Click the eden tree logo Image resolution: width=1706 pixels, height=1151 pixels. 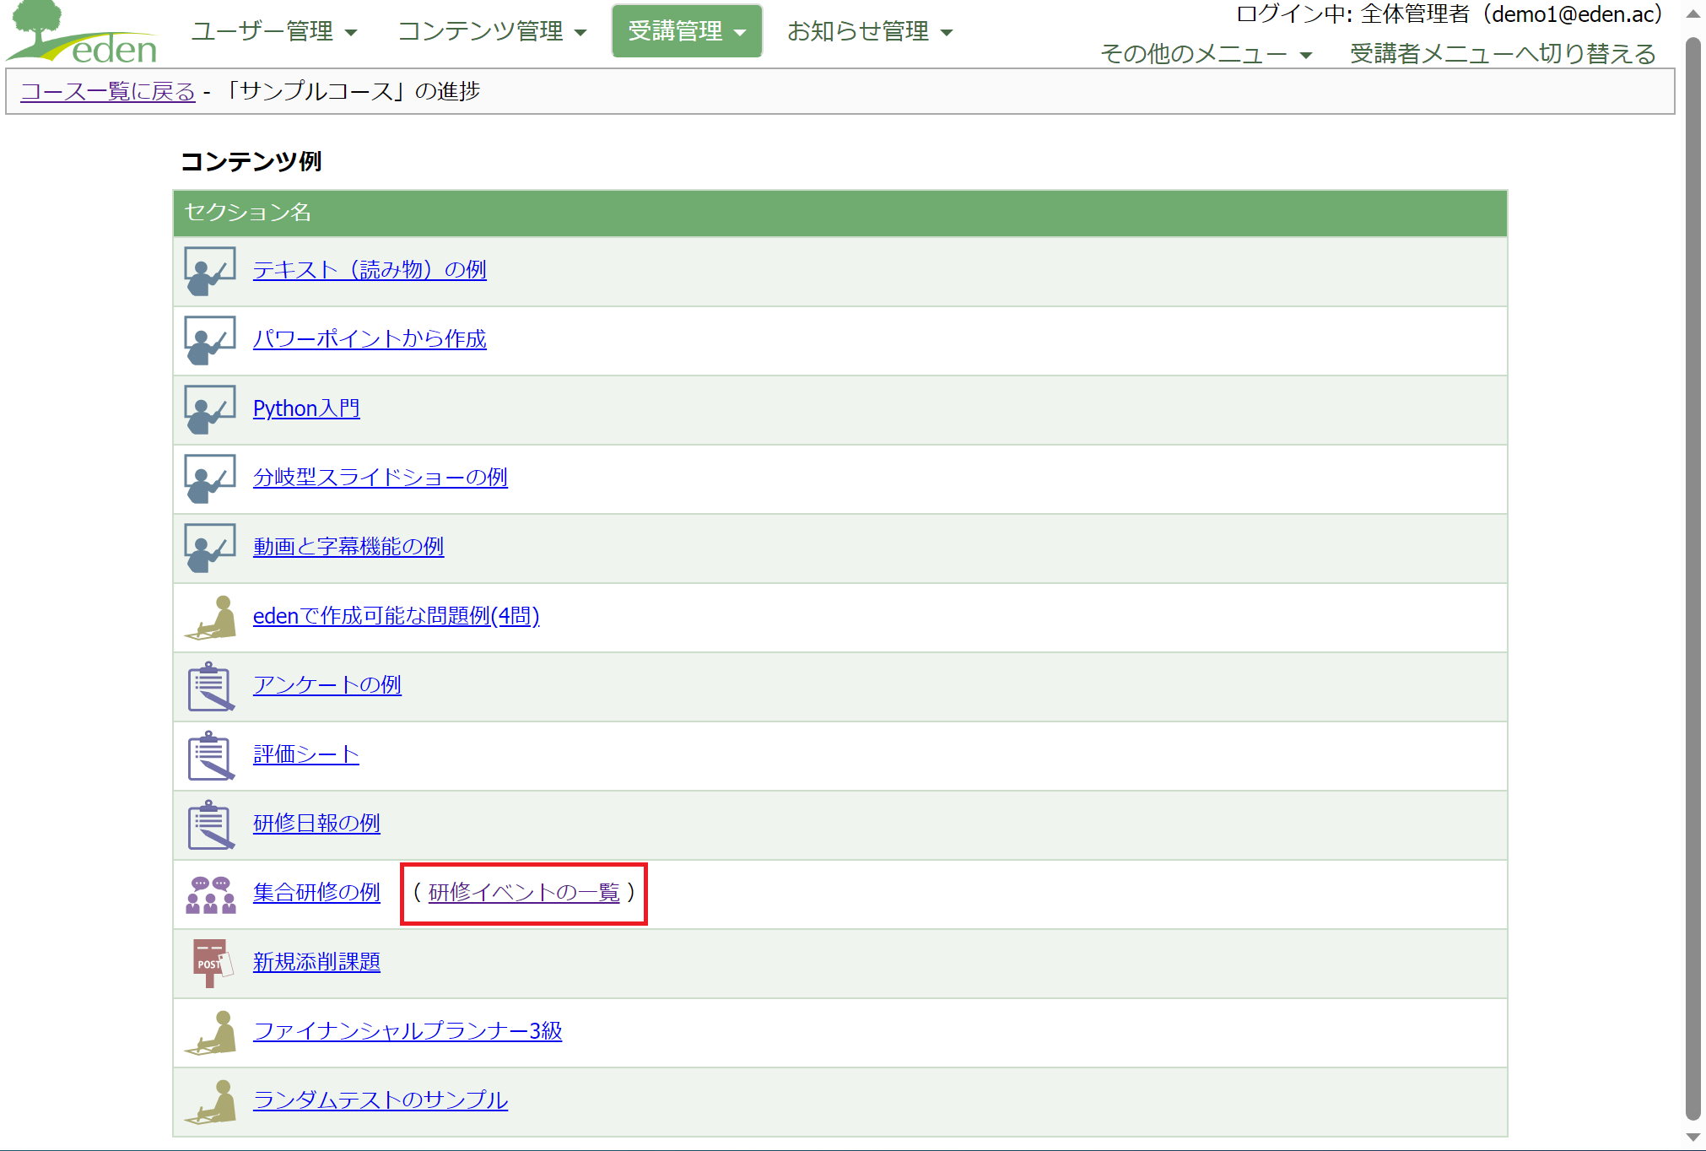(x=83, y=34)
